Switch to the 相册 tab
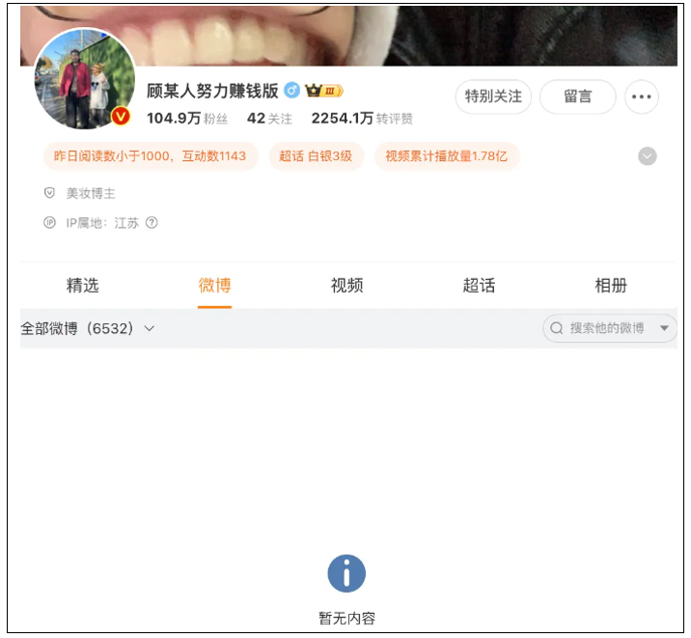This screenshot has width=691, height=638. 610,286
